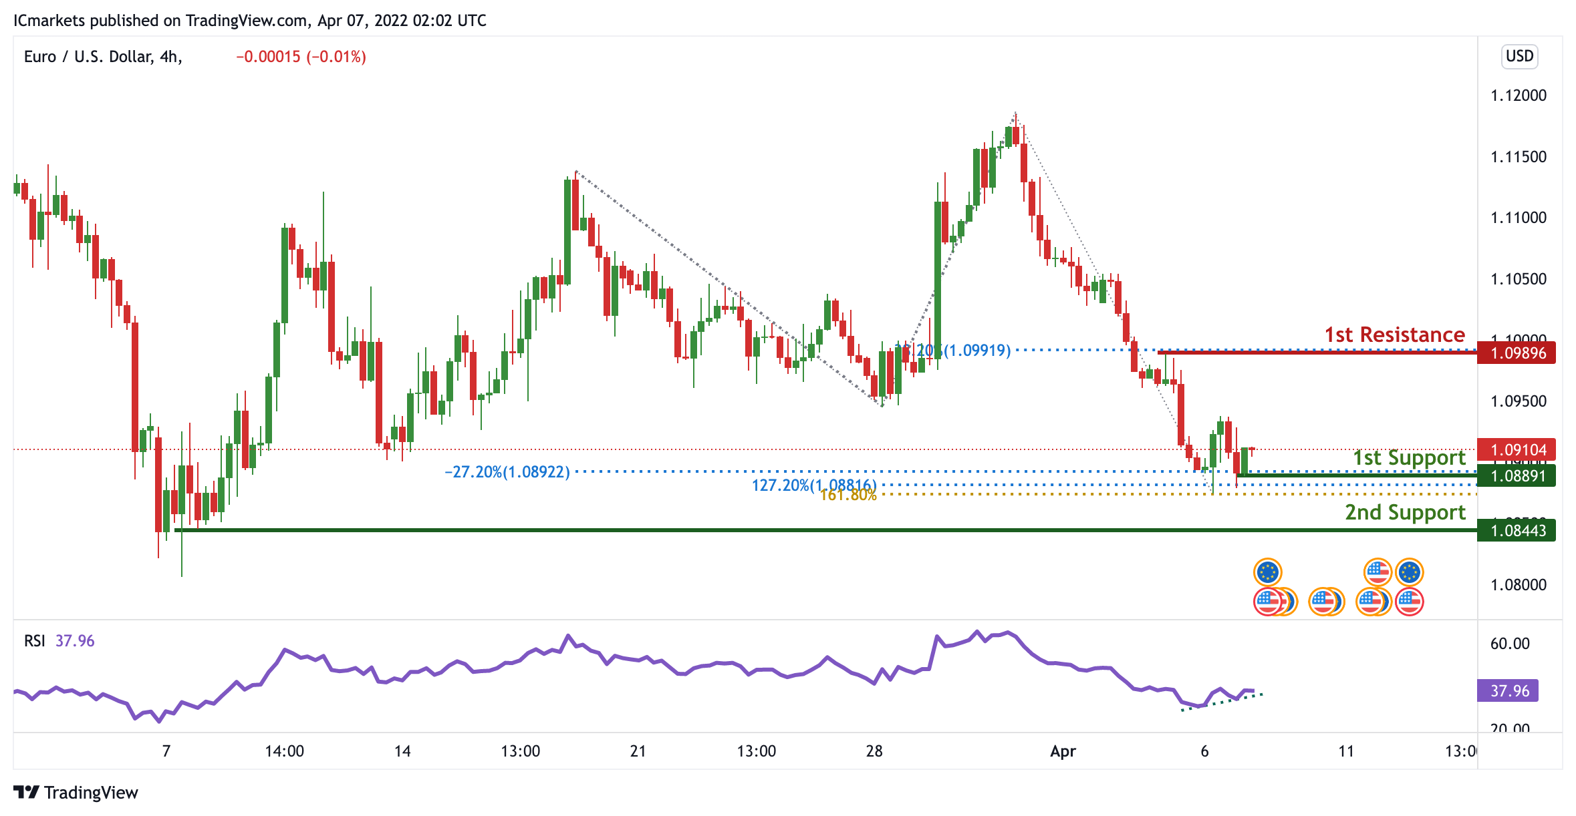Click the -27.20%(1.08922) Fibonacci label
Screen dimensions: 1576x816
(x=507, y=472)
